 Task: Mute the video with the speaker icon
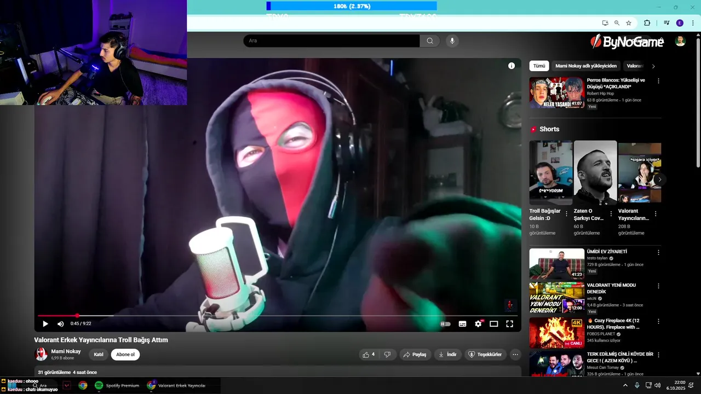61,324
